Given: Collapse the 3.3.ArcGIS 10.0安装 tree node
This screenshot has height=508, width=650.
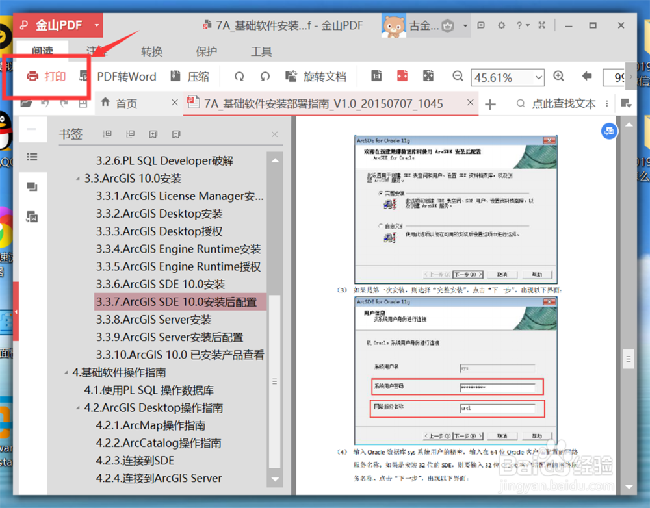Looking at the screenshot, I should [77, 178].
